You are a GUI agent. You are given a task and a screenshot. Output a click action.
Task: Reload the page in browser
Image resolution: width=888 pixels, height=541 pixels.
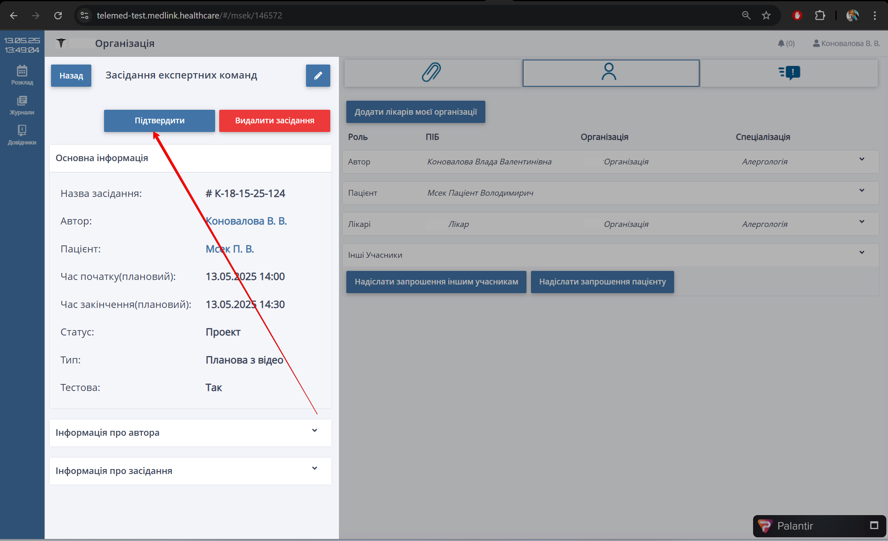point(58,16)
